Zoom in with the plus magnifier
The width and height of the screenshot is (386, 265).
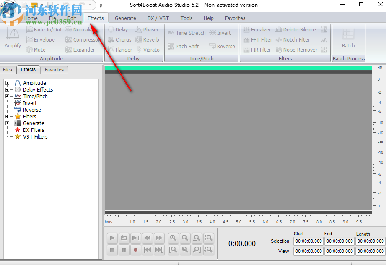(174, 238)
